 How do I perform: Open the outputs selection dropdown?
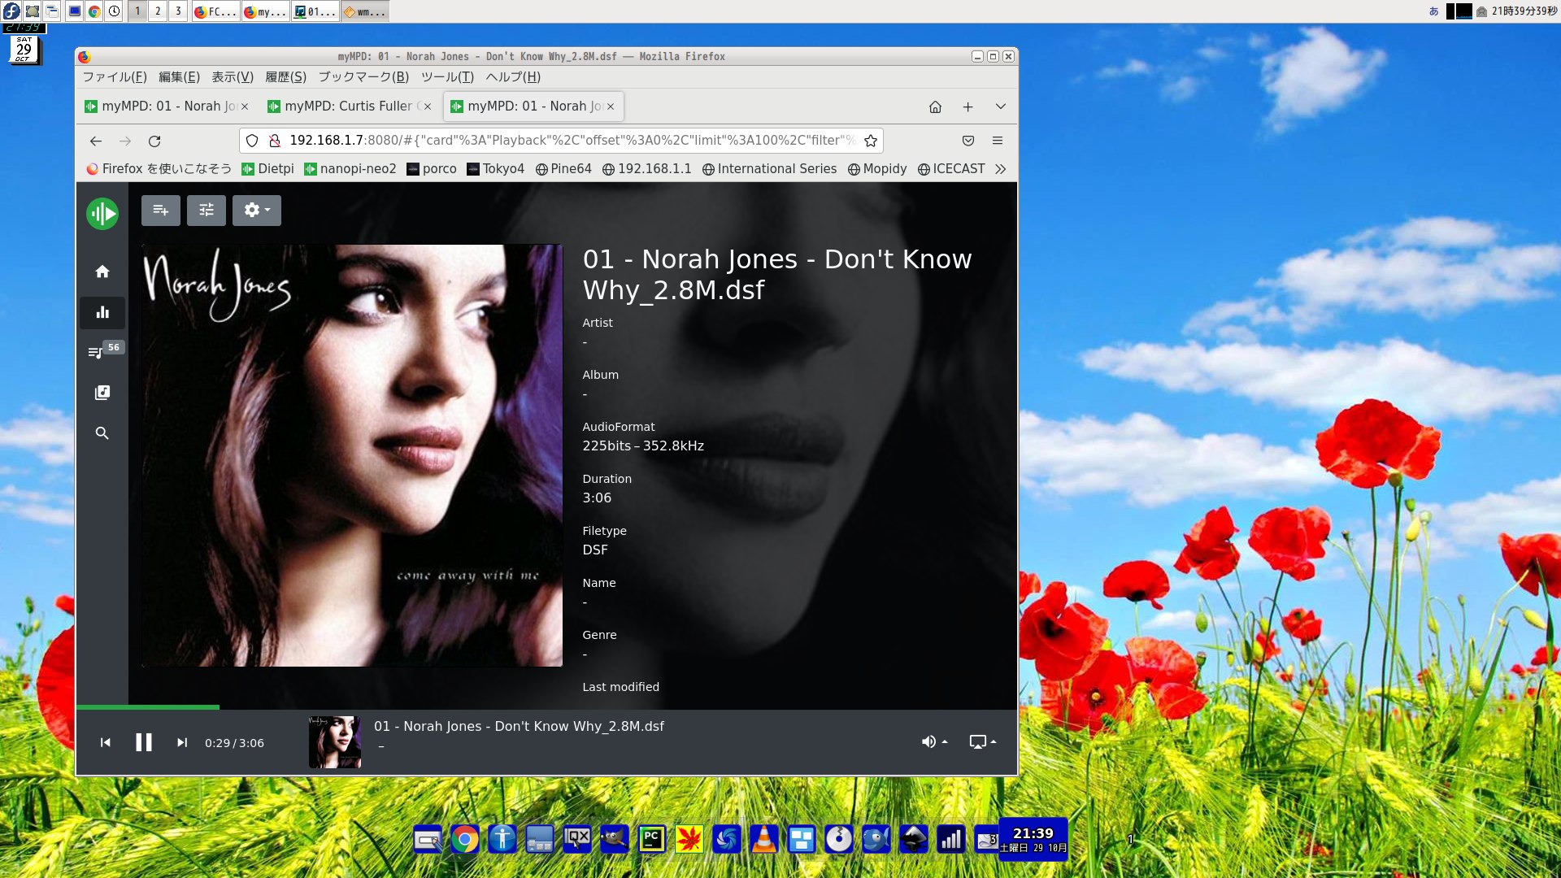coord(982,741)
